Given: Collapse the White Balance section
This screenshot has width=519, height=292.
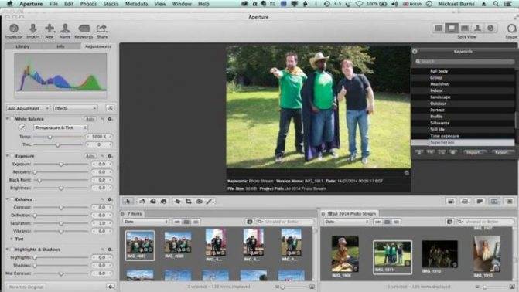Looking at the screenshot, I should click(x=7, y=119).
